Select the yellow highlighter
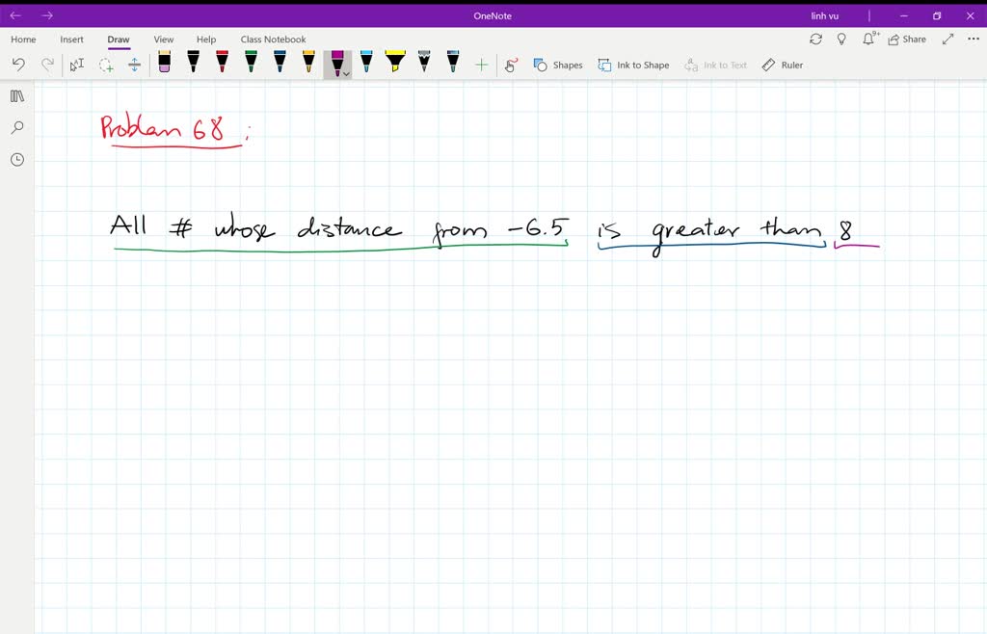The width and height of the screenshot is (987, 634). pos(394,64)
